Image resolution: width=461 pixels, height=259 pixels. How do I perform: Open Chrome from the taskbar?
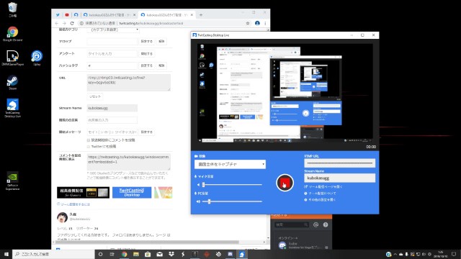[x=124, y=254]
